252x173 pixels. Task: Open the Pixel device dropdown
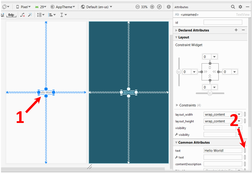[23, 7]
